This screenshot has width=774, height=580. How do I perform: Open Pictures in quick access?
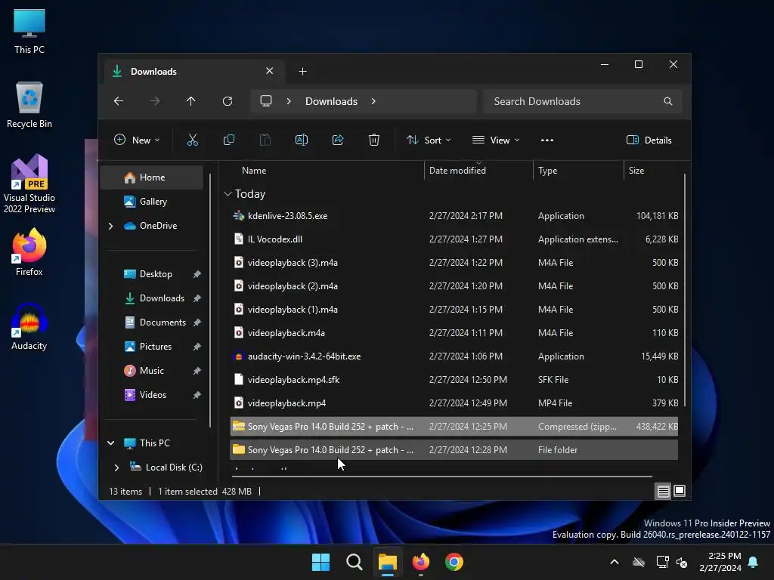[x=151, y=347]
